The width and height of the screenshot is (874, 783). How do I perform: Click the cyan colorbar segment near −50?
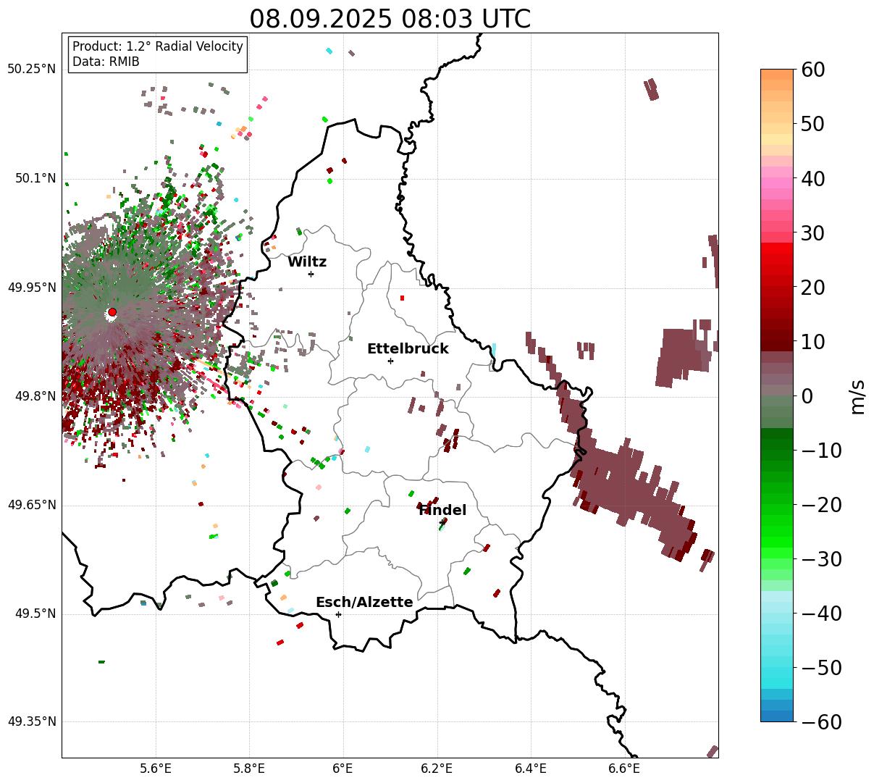tap(777, 671)
